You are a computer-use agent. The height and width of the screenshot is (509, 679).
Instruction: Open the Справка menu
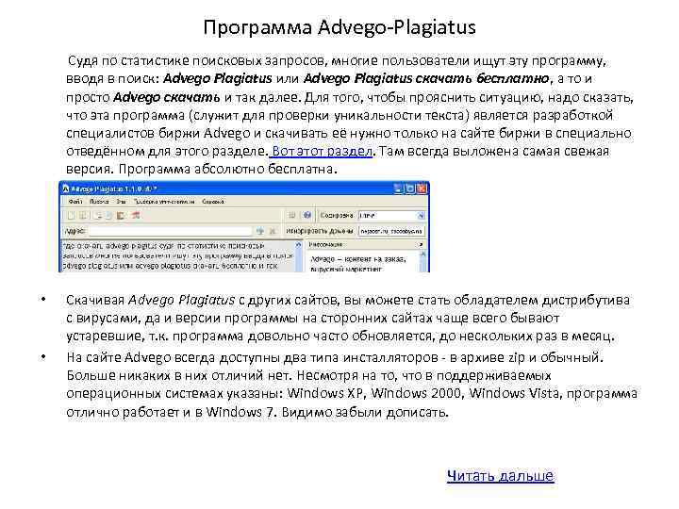(212, 202)
